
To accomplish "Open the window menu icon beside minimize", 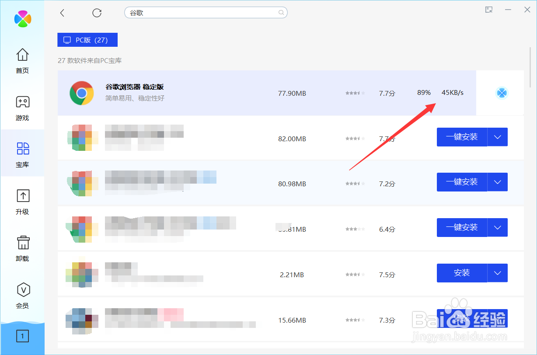I will [x=489, y=10].
